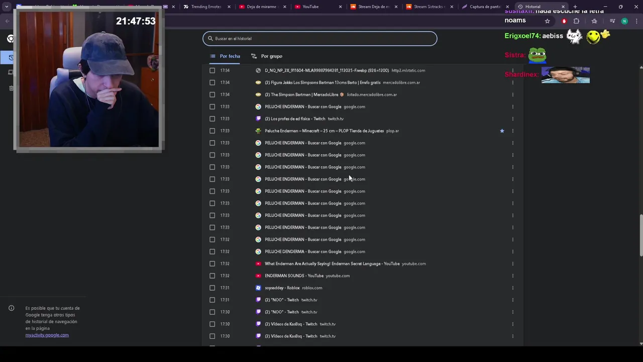The image size is (643, 362).
Task: Open more actions for the D_NQ_NP webp entry
Action: click(x=512, y=70)
